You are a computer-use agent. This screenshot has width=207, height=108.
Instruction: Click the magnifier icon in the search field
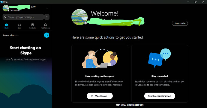coord(5,17)
